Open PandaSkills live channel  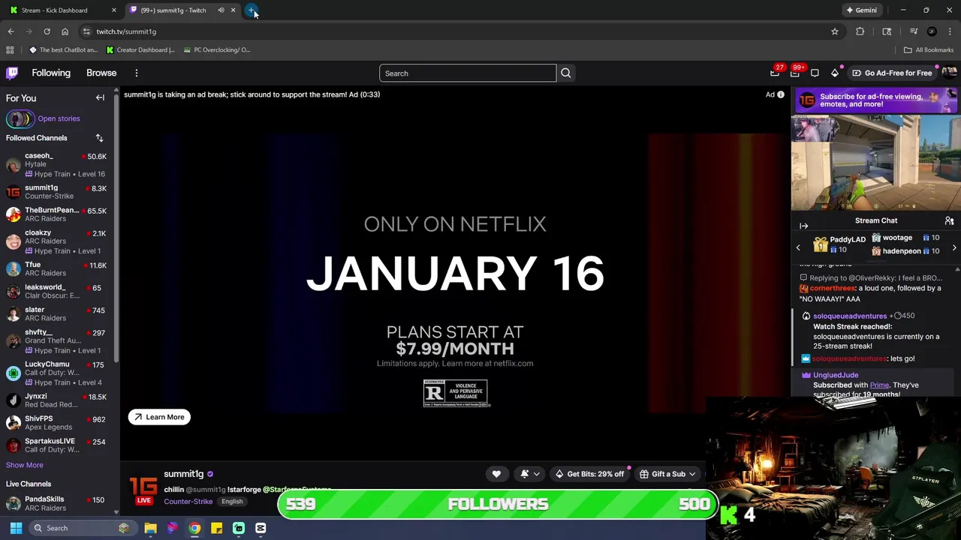[59, 503]
